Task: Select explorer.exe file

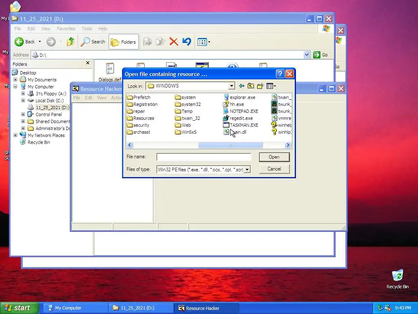Action: click(239, 97)
